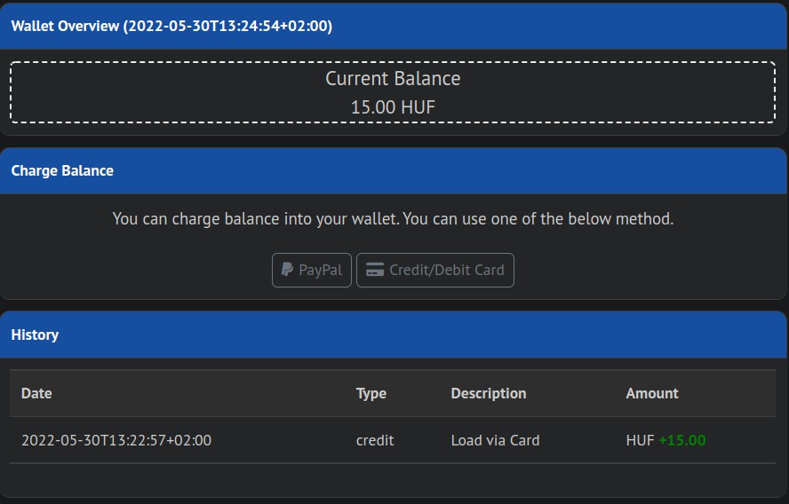The image size is (789, 504).
Task: Click the Load via Card description
Action: (x=495, y=440)
